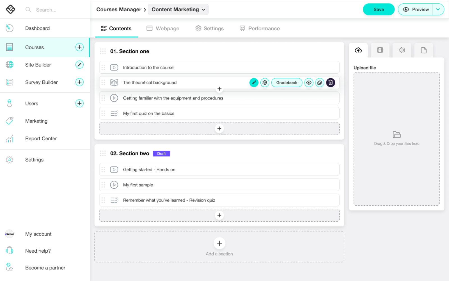449x281 pixels.
Task: Add an activity at the end of Section two
Action: tap(219, 216)
